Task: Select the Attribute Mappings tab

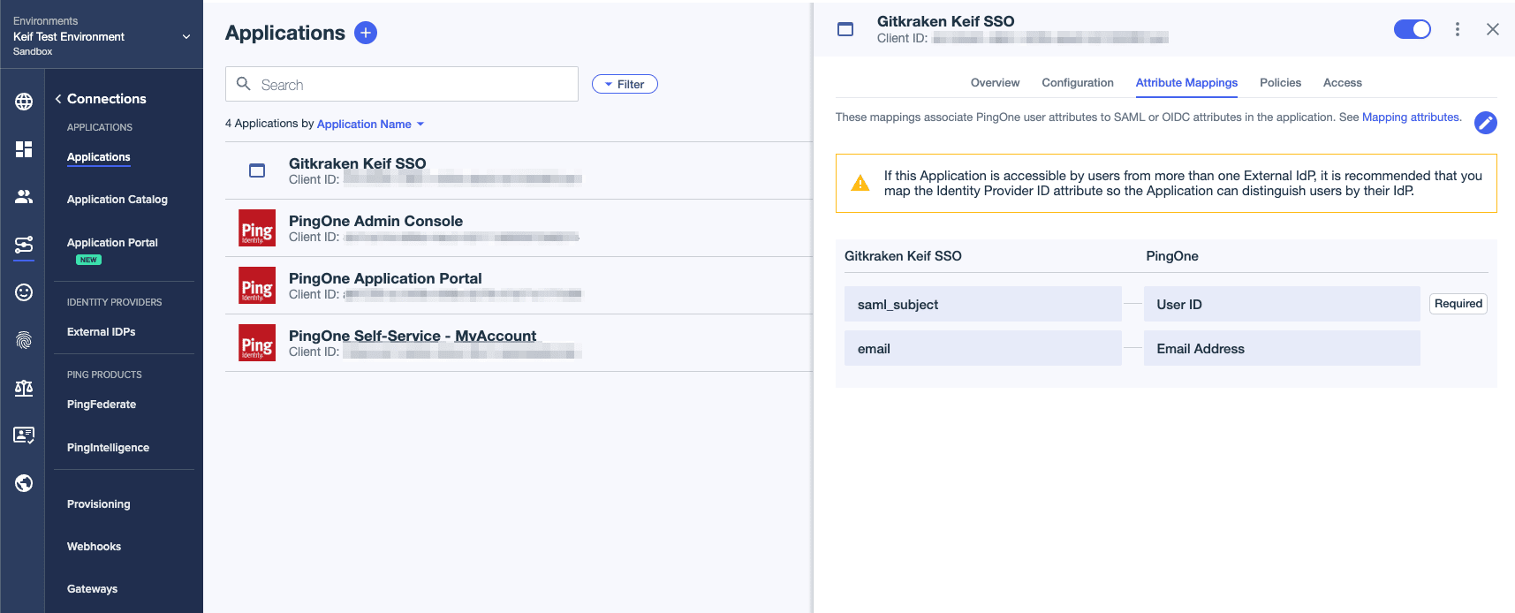Action: [1186, 83]
